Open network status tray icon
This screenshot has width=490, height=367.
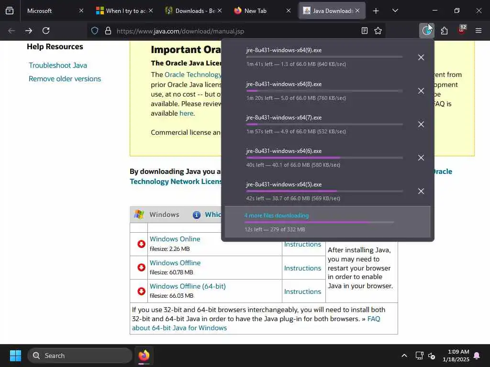click(x=419, y=356)
